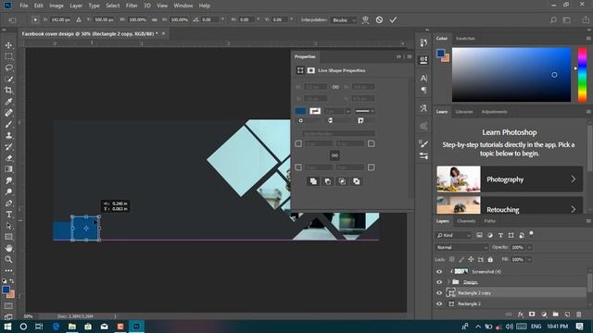Click the hue spectrum slider
593x333 pixels.
coord(582,75)
